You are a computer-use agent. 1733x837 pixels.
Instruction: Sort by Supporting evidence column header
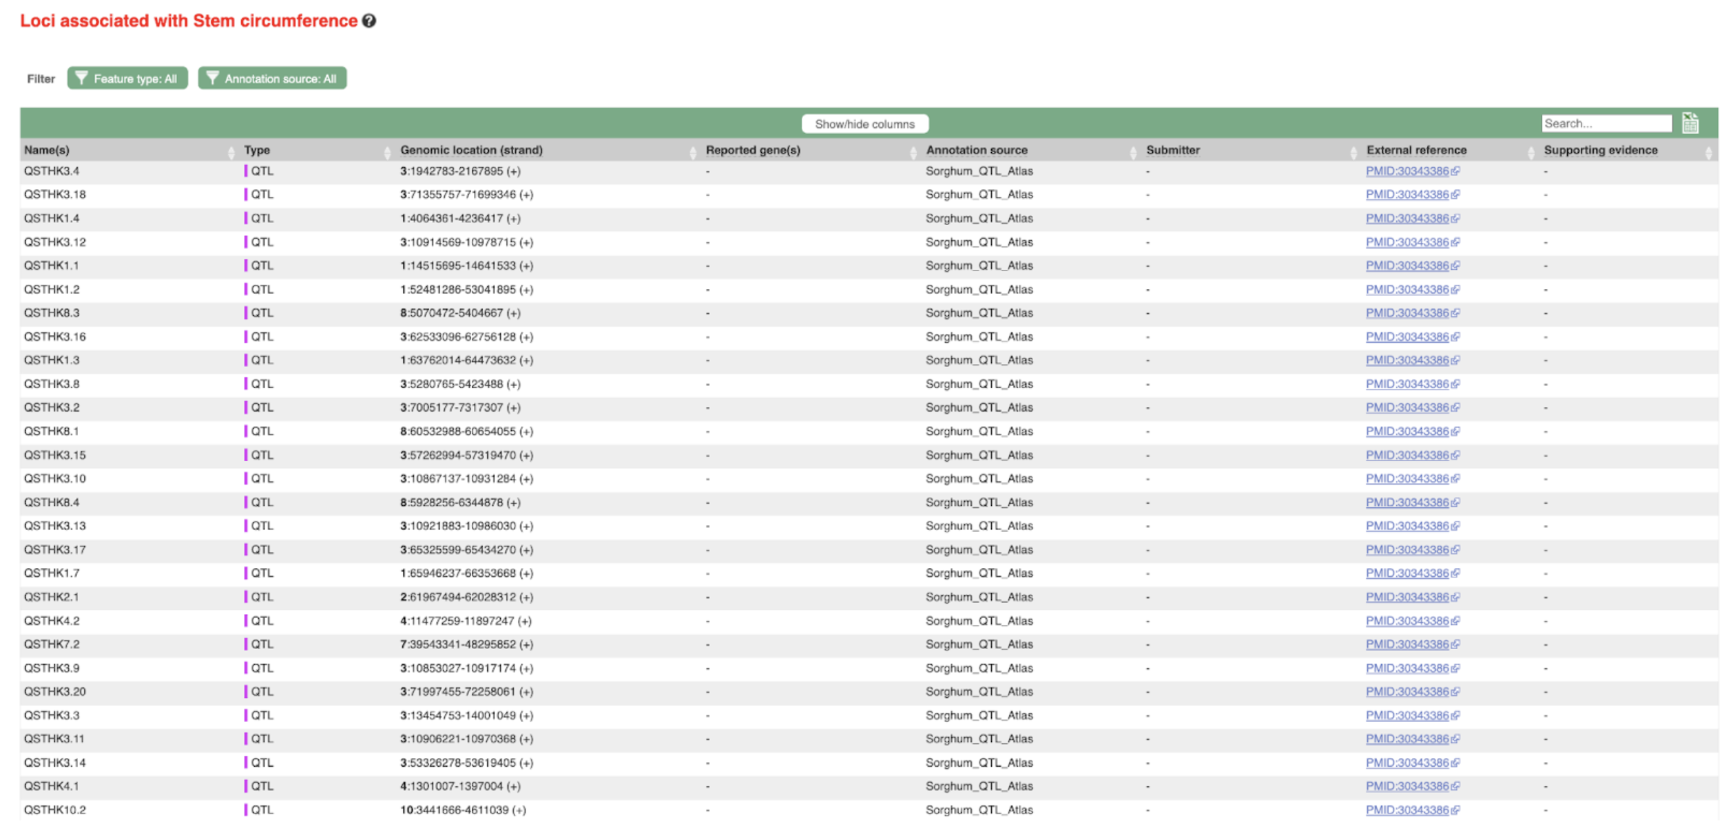[x=1600, y=150]
